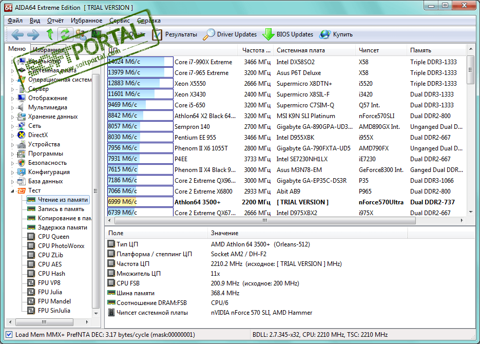Viewport: 480px width, 344px height.
Task: Click the FPU SinJulia test icon
Action: point(31,310)
